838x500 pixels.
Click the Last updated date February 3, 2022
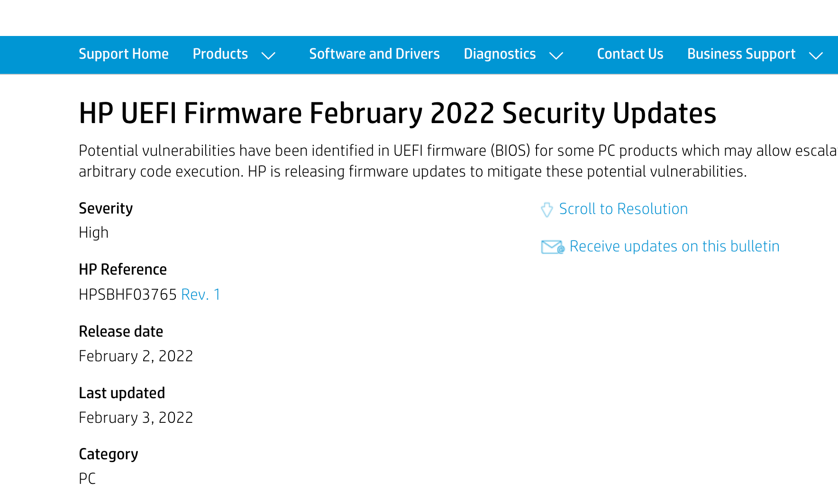[x=136, y=418]
